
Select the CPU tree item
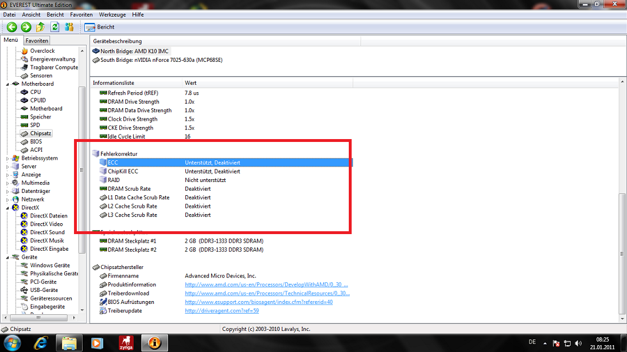click(36, 92)
